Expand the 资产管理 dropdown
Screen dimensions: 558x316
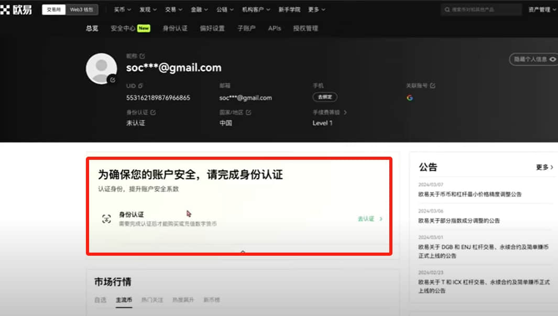click(542, 9)
